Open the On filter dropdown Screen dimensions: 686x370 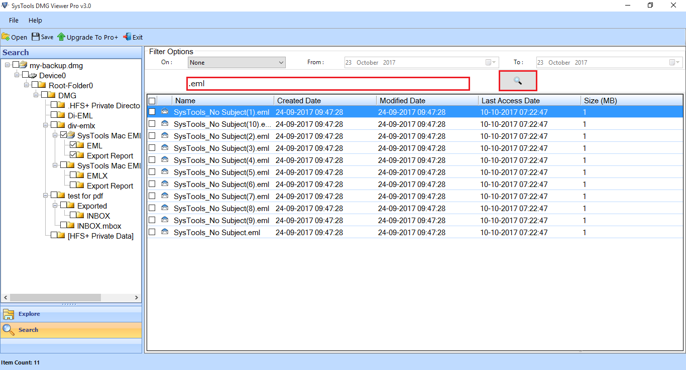tap(237, 63)
